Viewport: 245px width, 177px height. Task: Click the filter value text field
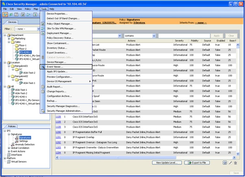[184, 36]
